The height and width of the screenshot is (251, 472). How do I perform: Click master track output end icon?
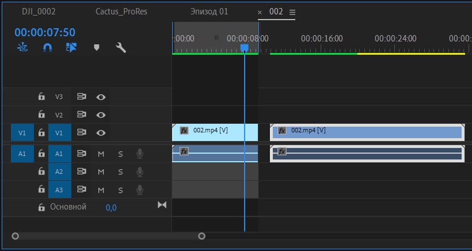(x=162, y=204)
